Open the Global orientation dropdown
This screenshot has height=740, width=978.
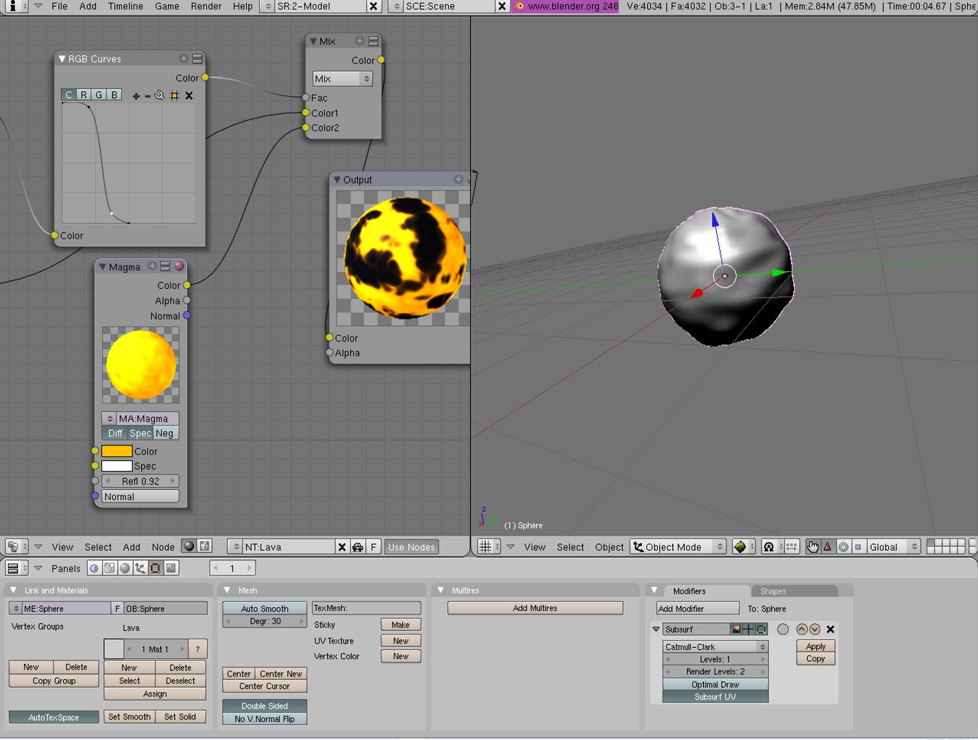[x=894, y=547]
